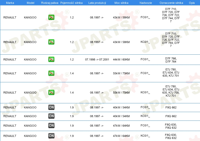The image size is (200, 141).
Task: Click the PB icon for the 55kW KC0/1_ row
Action: tap(51, 93)
